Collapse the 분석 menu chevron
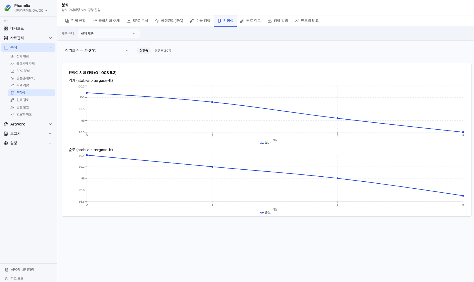This screenshot has width=474, height=282. (x=51, y=48)
